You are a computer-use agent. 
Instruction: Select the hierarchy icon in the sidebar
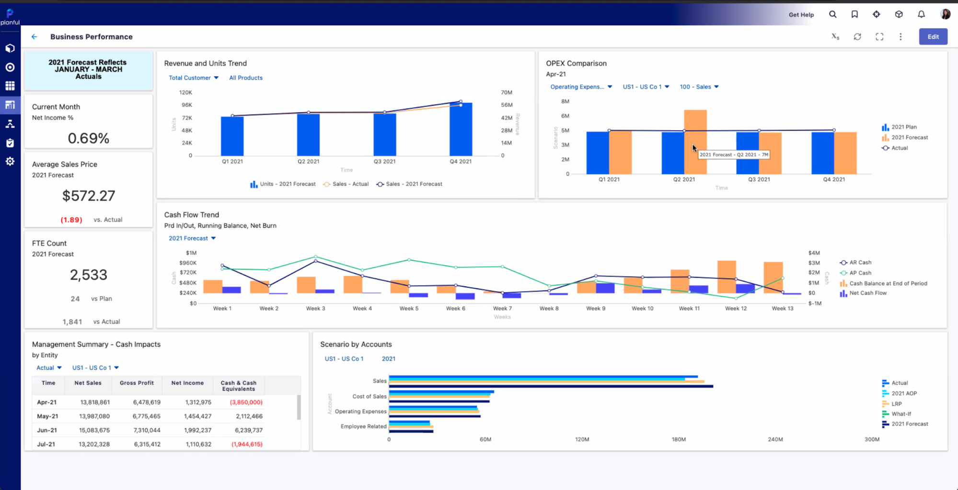click(x=10, y=124)
